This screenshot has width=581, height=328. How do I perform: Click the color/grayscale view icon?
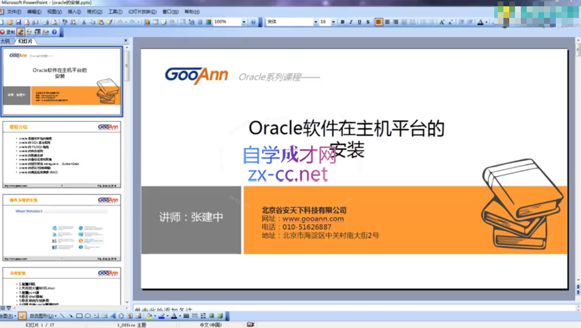click(209, 22)
